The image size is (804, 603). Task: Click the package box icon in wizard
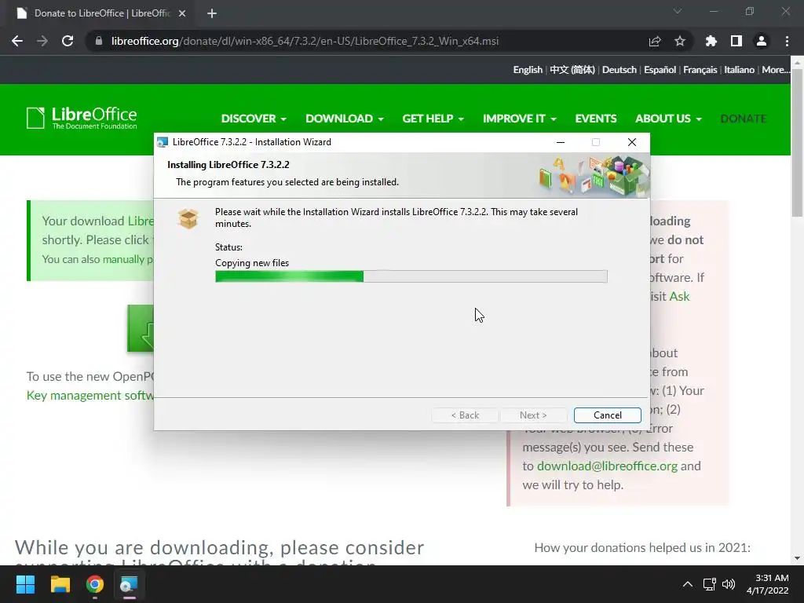(188, 218)
